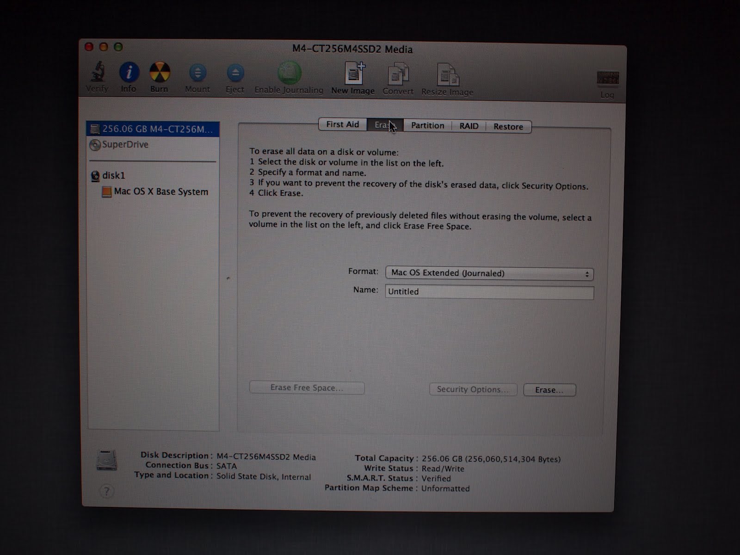Switch to the RAID tab
This screenshot has width=740, height=555.
click(x=469, y=126)
